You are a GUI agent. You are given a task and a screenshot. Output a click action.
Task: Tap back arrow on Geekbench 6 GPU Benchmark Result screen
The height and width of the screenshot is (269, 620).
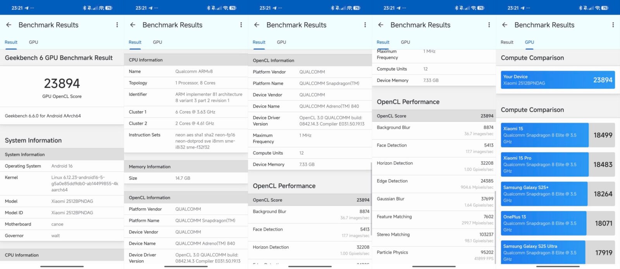[9, 25]
